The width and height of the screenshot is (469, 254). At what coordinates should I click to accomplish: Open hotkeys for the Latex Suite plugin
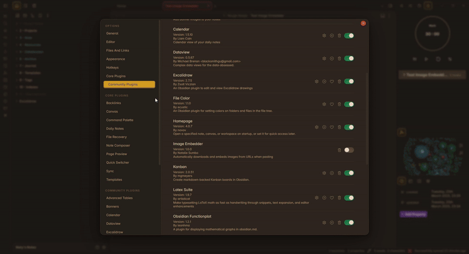pyautogui.click(x=324, y=198)
